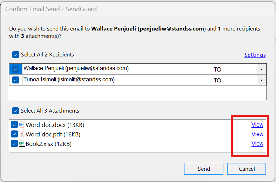Viewport: 276px width, 182px height.
Task: Uncheck the Book2.xlsx attachment checkbox
Action: [x=14, y=144]
